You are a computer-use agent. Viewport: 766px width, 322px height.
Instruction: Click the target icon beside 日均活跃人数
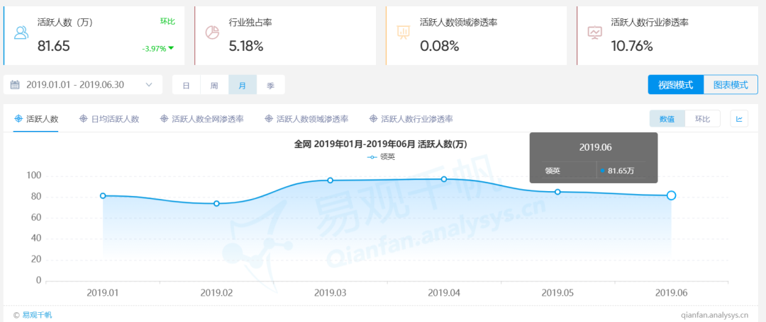[83, 119]
